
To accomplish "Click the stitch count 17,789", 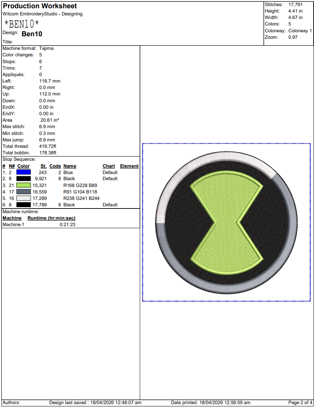I will pos(40,205).
